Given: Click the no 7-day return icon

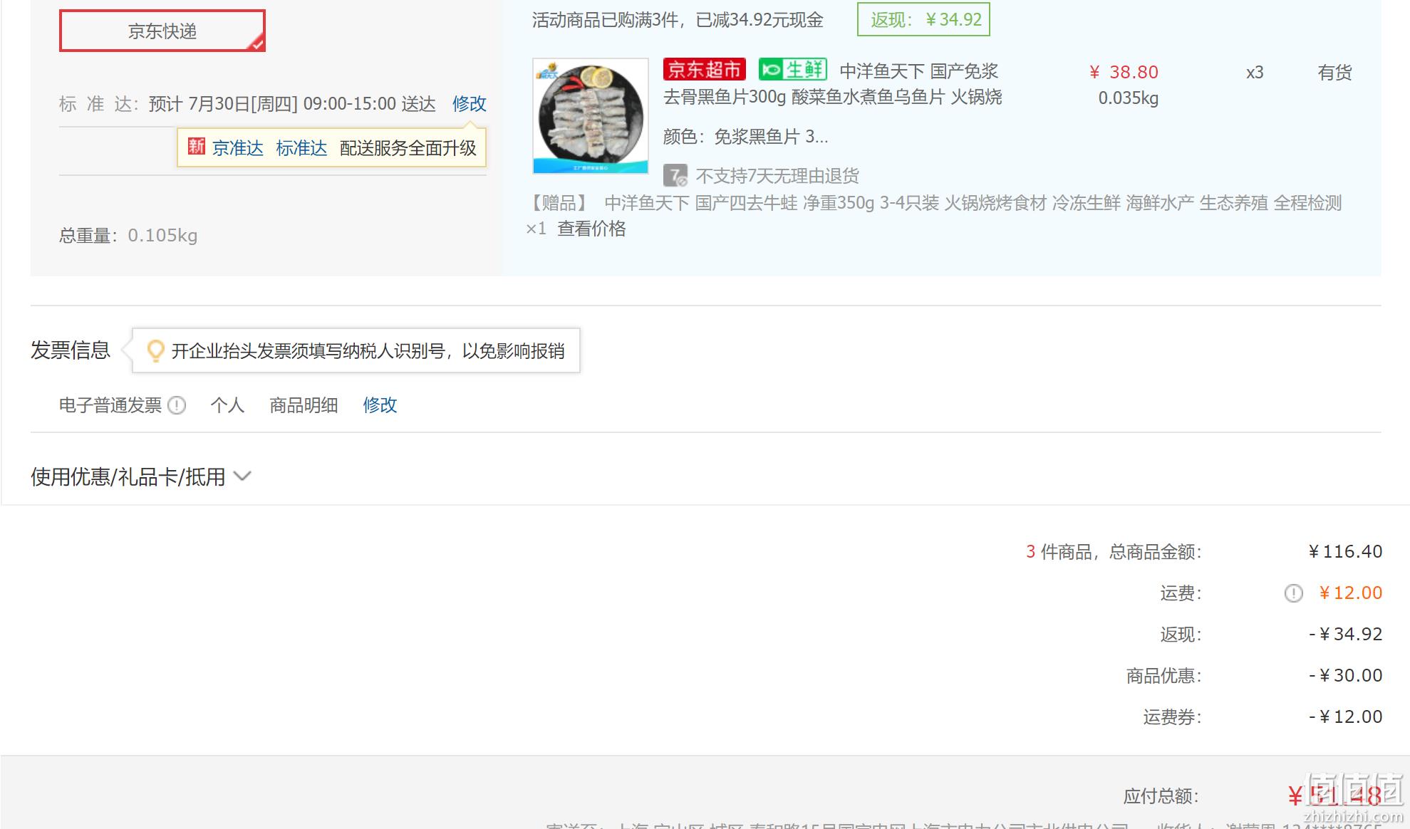Looking at the screenshot, I should [x=675, y=175].
